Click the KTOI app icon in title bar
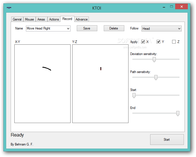 pos(9,8)
